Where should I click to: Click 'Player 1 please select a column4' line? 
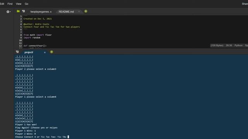(36, 97)
